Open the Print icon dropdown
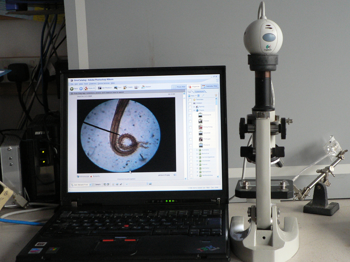This screenshot has width=350, height=262. tap(137, 87)
